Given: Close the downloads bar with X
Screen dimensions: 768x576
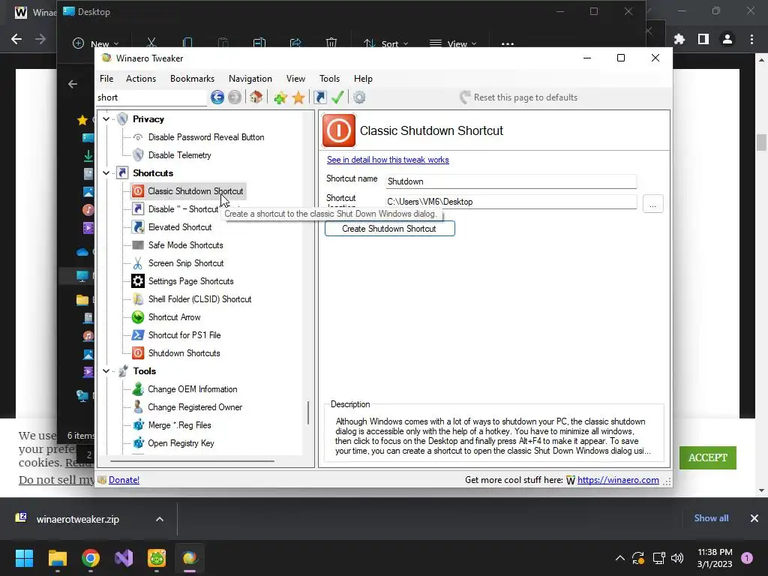Looking at the screenshot, I should coord(754,518).
